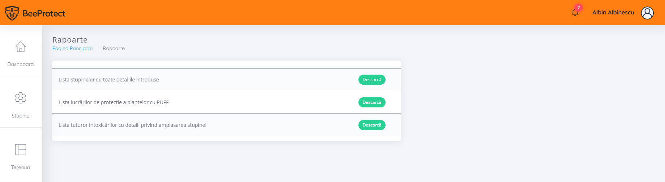Click the Terenuri layout icon

[x=21, y=149]
